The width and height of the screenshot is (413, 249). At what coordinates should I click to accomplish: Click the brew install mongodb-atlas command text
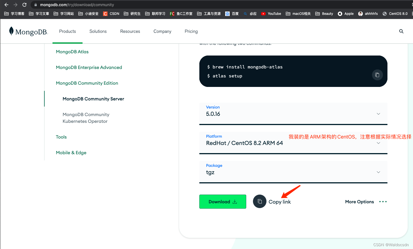click(248, 67)
